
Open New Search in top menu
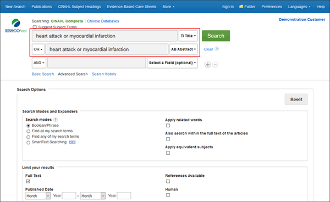pos(15,7)
